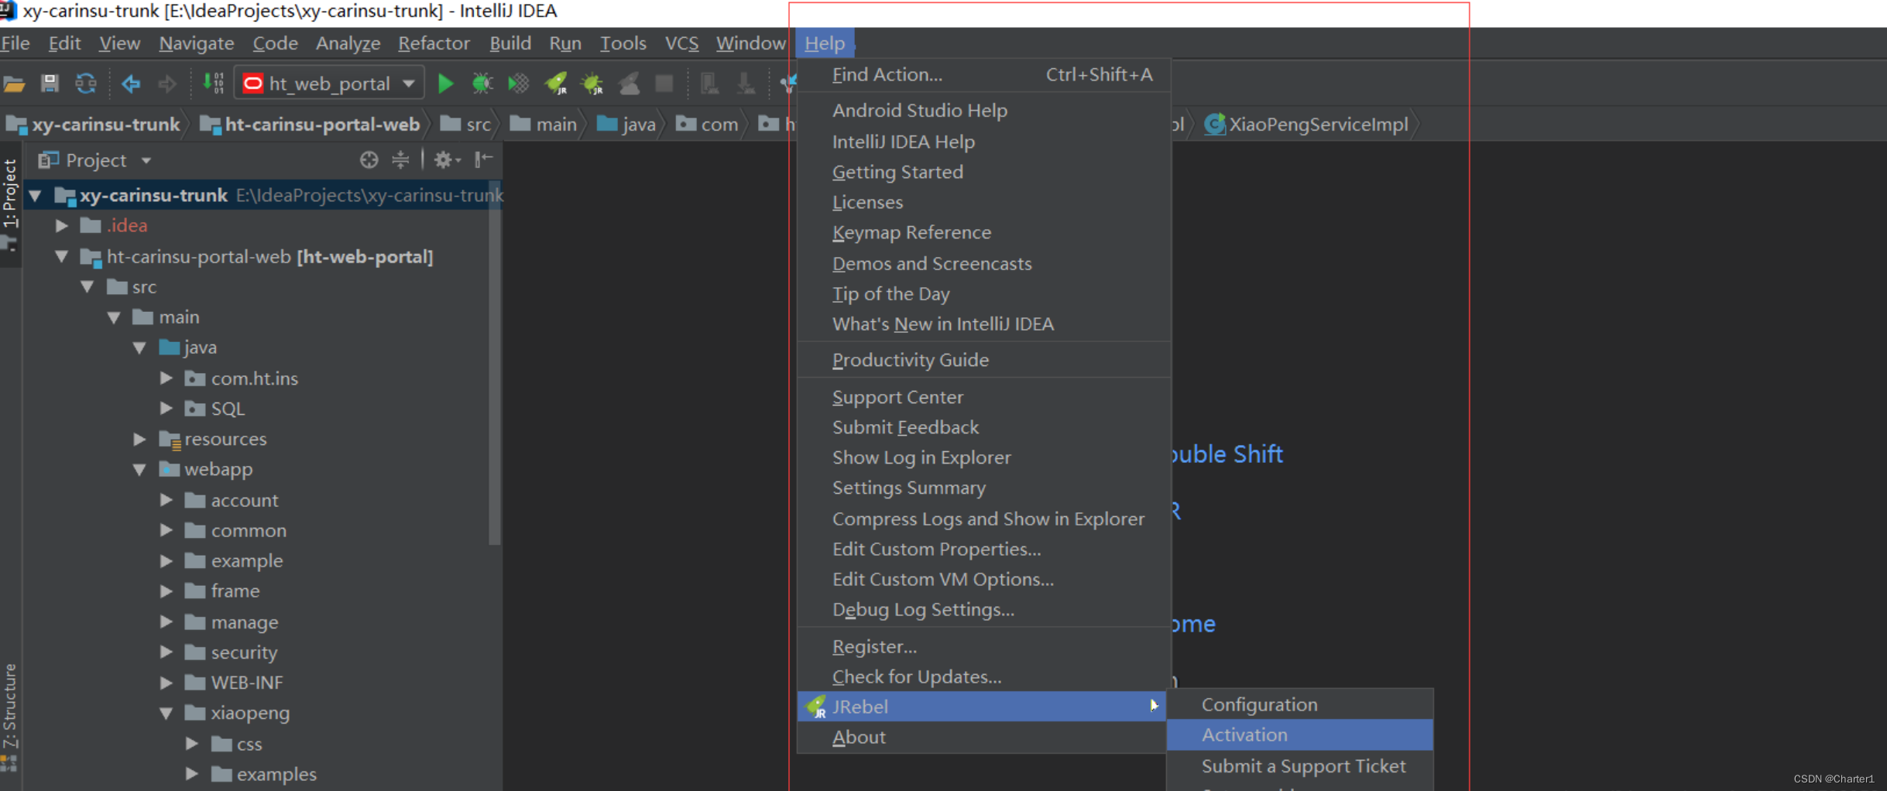Select Find Action... in Help menu
The width and height of the screenshot is (1887, 791).
click(x=983, y=75)
